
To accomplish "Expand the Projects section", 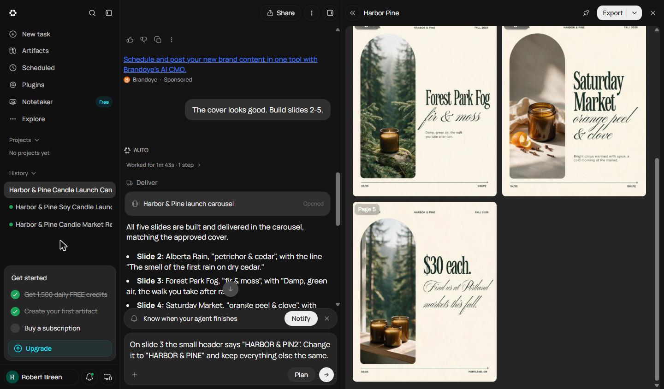I will (x=24, y=140).
